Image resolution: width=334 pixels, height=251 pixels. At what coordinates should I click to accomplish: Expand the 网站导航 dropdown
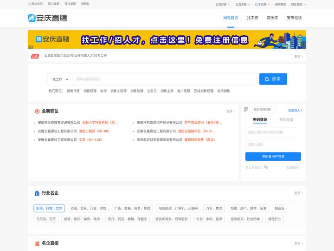click(298, 5)
